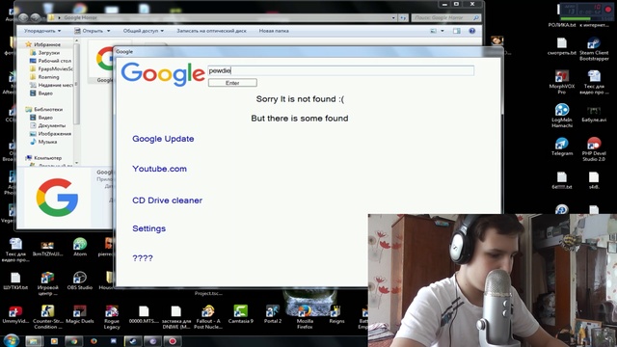The height and width of the screenshot is (347, 617).
Task: Open the MorphVOX Pro desktop shortcut
Action: [x=561, y=82]
